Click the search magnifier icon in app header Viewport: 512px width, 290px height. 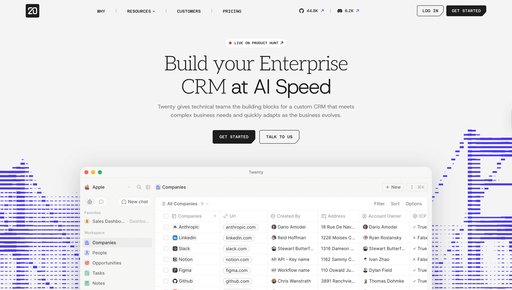click(139, 187)
